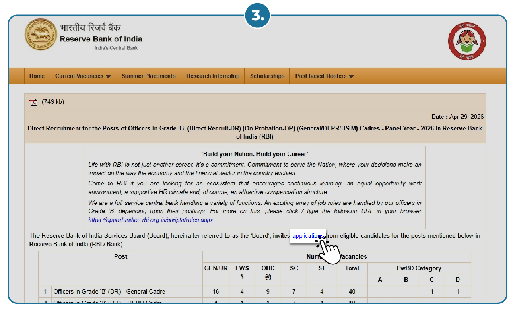Click the Reserve Bank of India title text
This screenshot has height=311, width=515.
[x=101, y=39]
